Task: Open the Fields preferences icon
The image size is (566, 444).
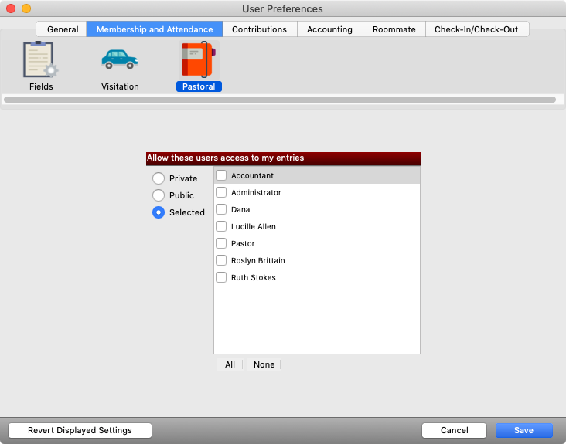Action: pyautogui.click(x=41, y=62)
